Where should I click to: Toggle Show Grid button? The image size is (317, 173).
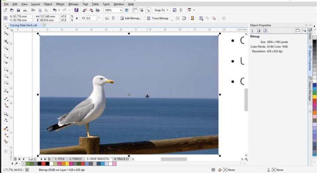point(142,10)
